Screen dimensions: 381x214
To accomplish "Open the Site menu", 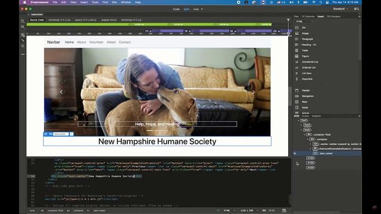I will point(114,2).
